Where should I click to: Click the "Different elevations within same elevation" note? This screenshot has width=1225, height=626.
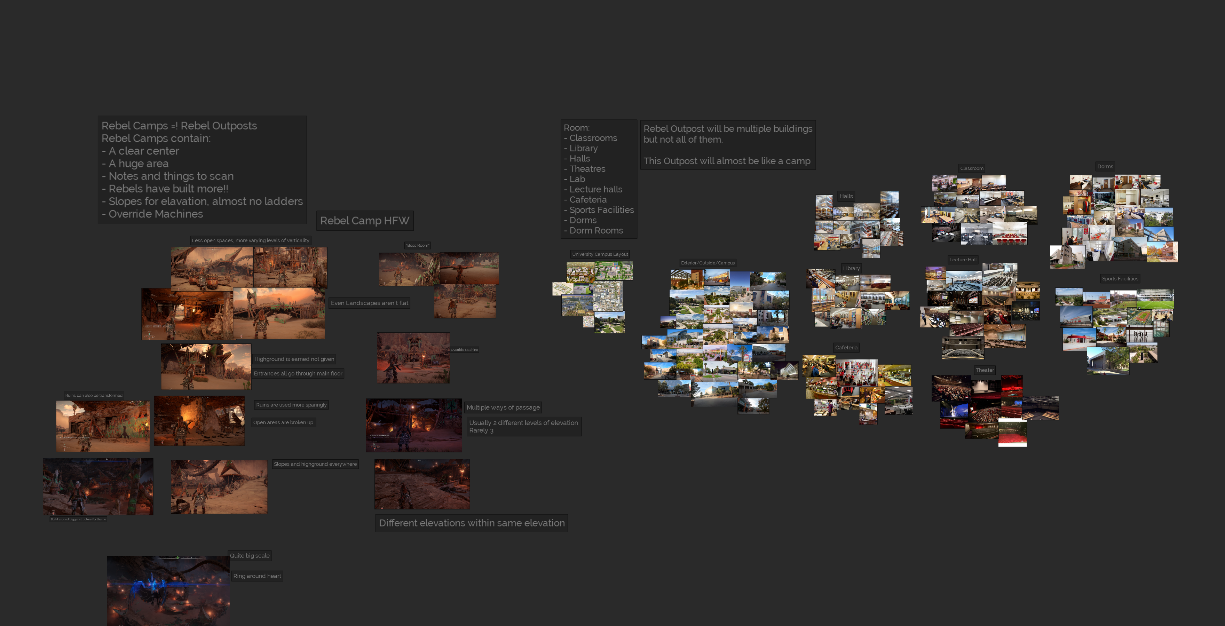click(472, 523)
